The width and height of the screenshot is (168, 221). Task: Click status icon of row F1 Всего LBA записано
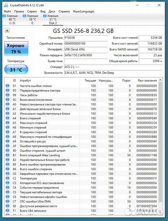pyautogui.click(x=7, y=211)
